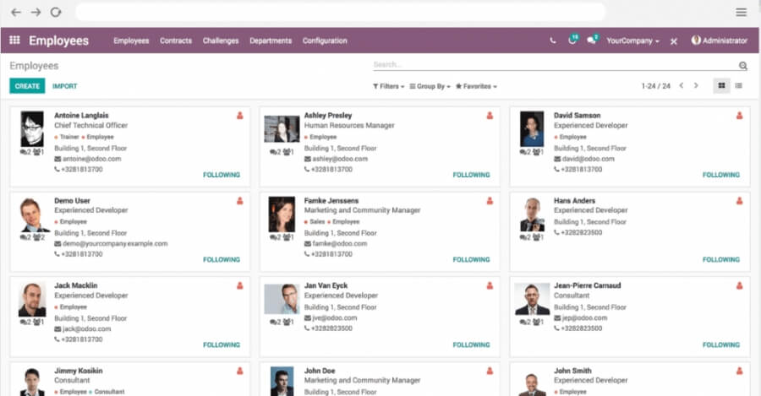The image size is (761, 396).
Task: Switch to list view
Action: (739, 86)
